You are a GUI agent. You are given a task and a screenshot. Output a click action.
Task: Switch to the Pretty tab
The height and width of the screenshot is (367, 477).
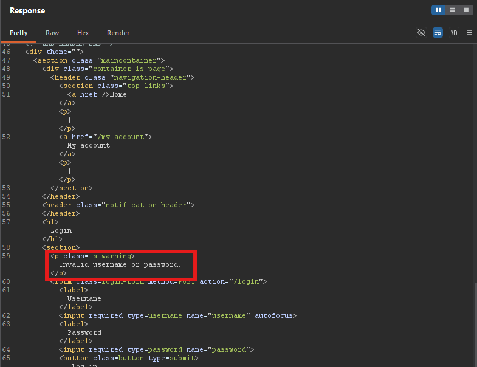[x=19, y=33]
